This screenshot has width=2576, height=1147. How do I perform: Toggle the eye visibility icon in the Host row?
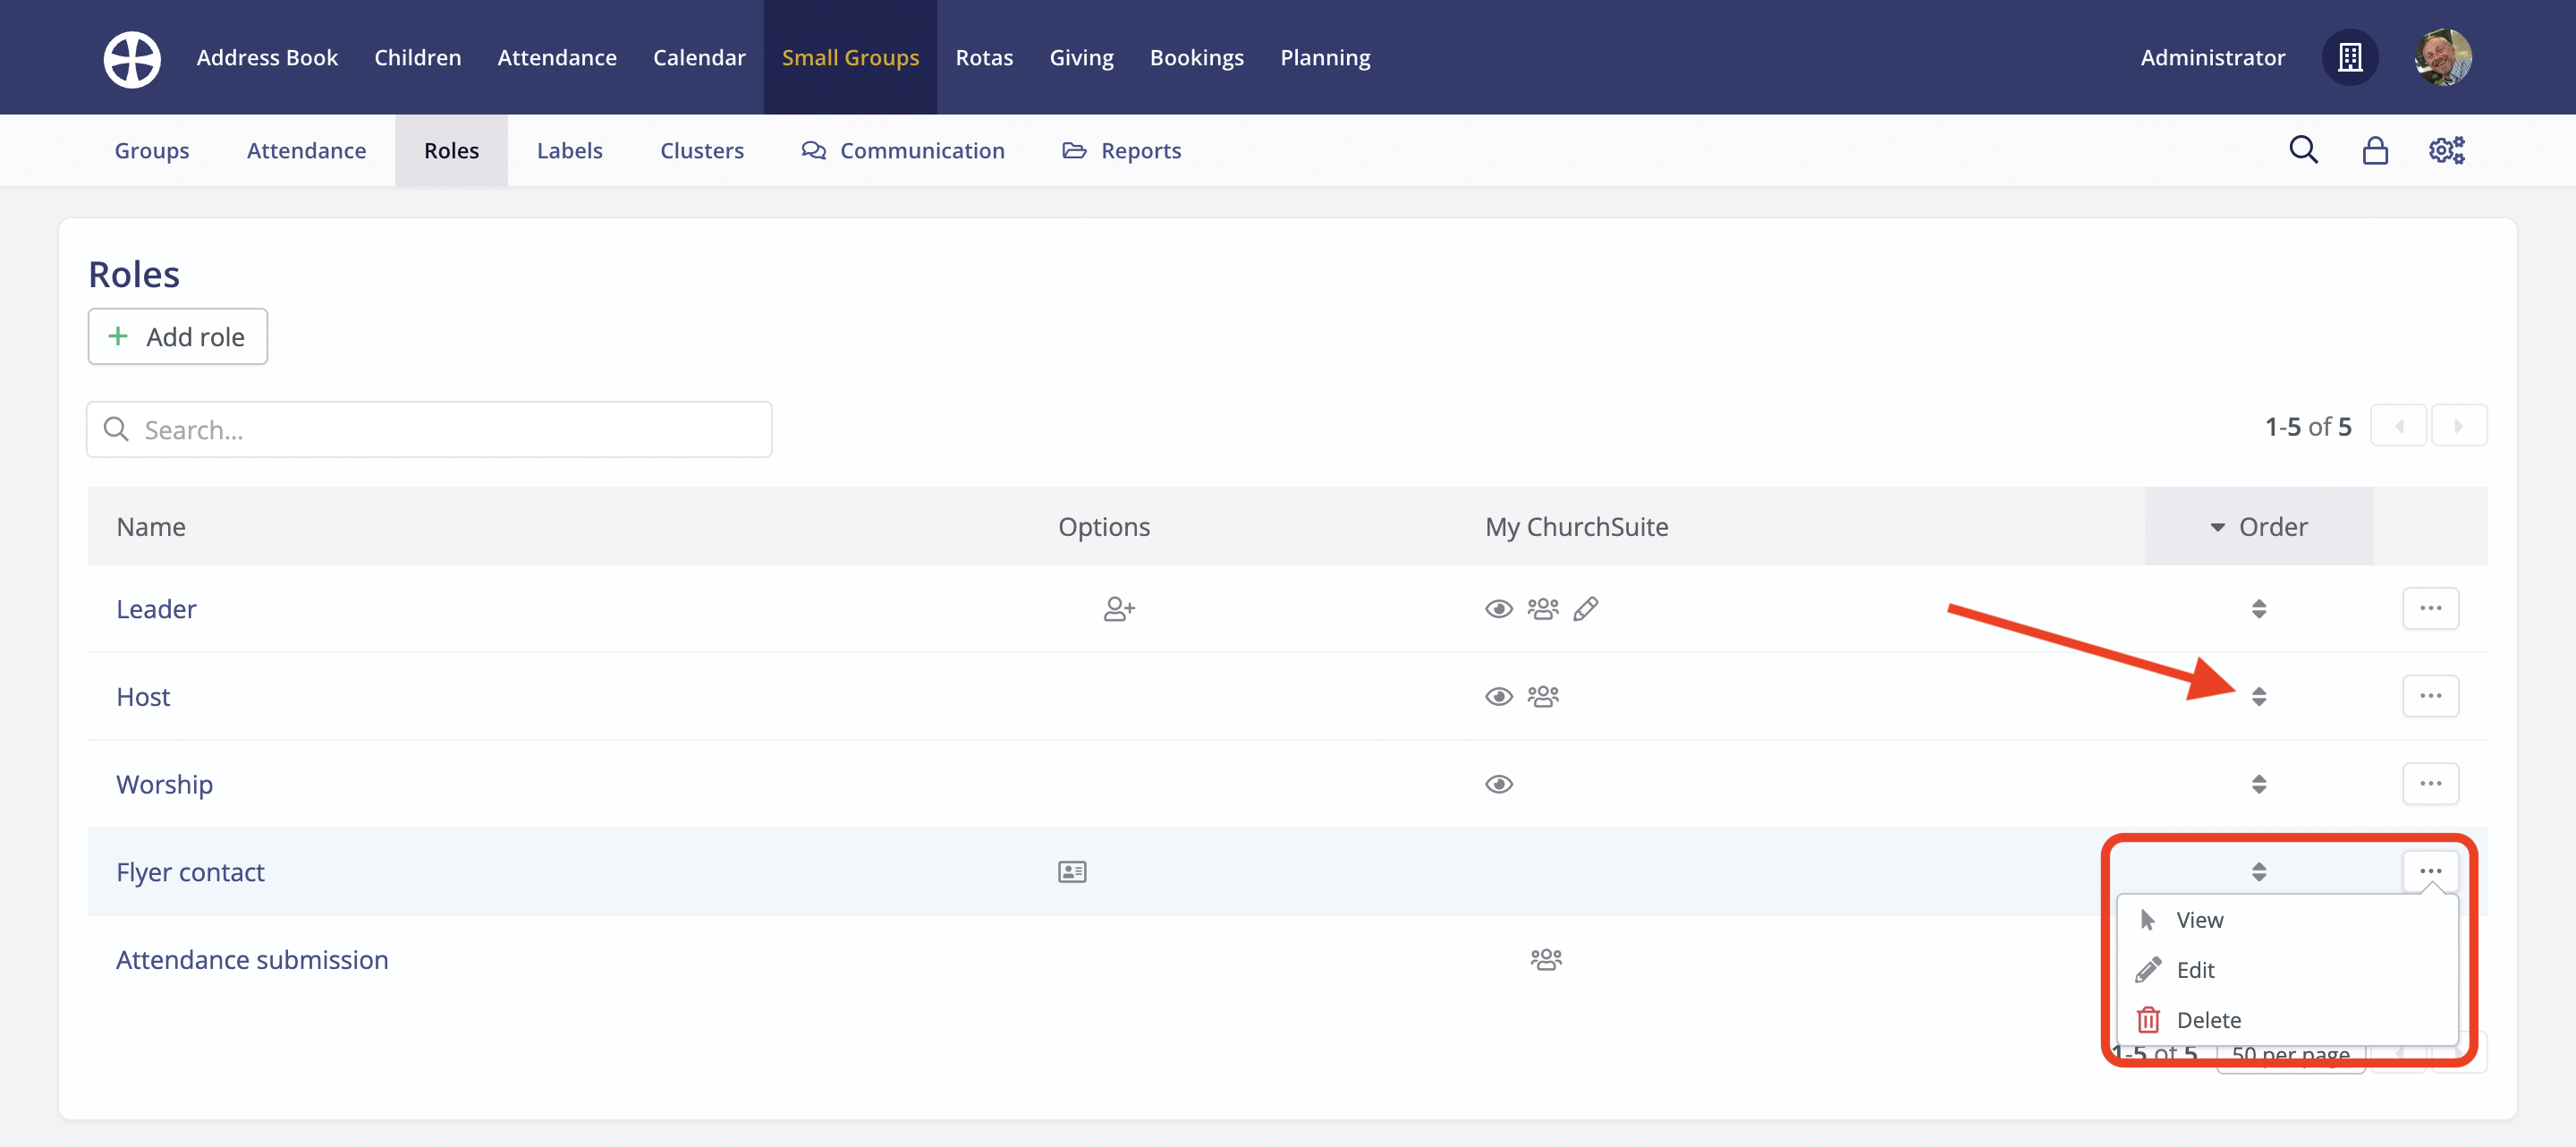(1498, 696)
